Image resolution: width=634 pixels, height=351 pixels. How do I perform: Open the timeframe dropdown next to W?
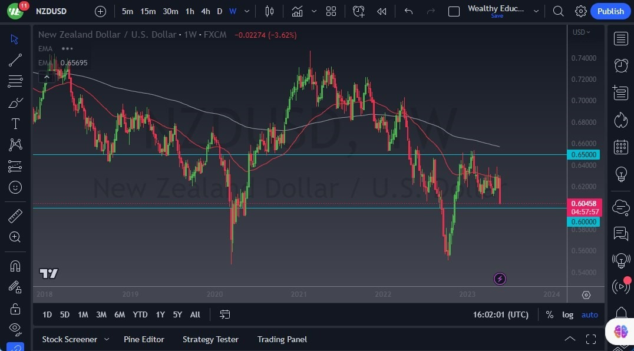246,11
